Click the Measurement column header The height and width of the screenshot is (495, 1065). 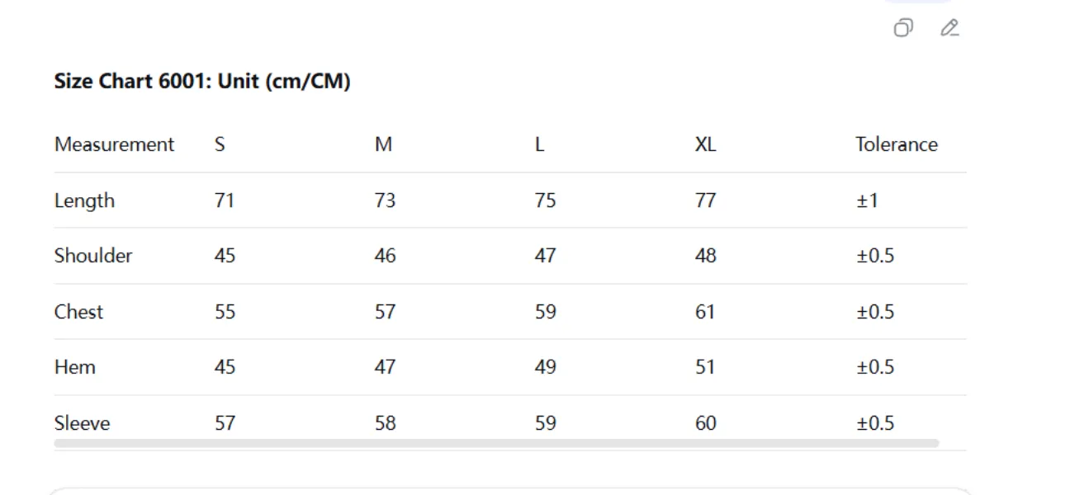point(114,144)
